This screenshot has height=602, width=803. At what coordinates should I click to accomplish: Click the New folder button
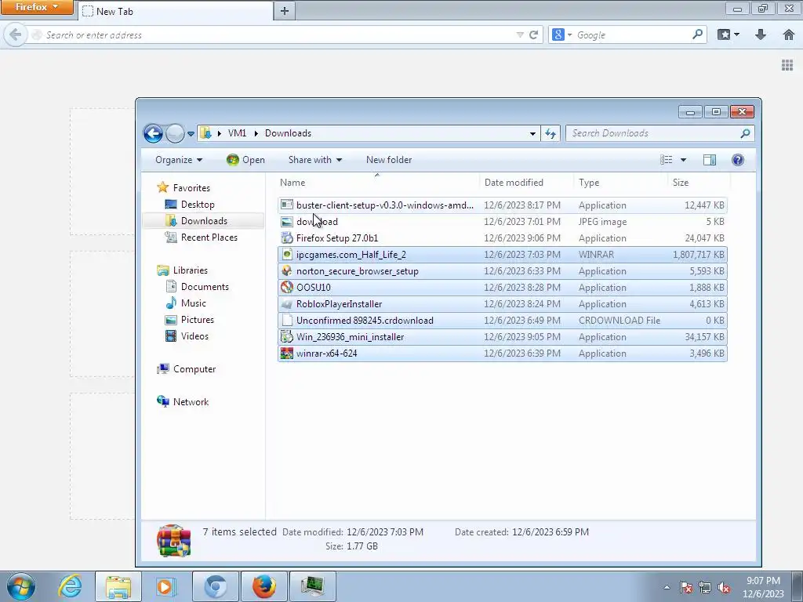click(389, 160)
